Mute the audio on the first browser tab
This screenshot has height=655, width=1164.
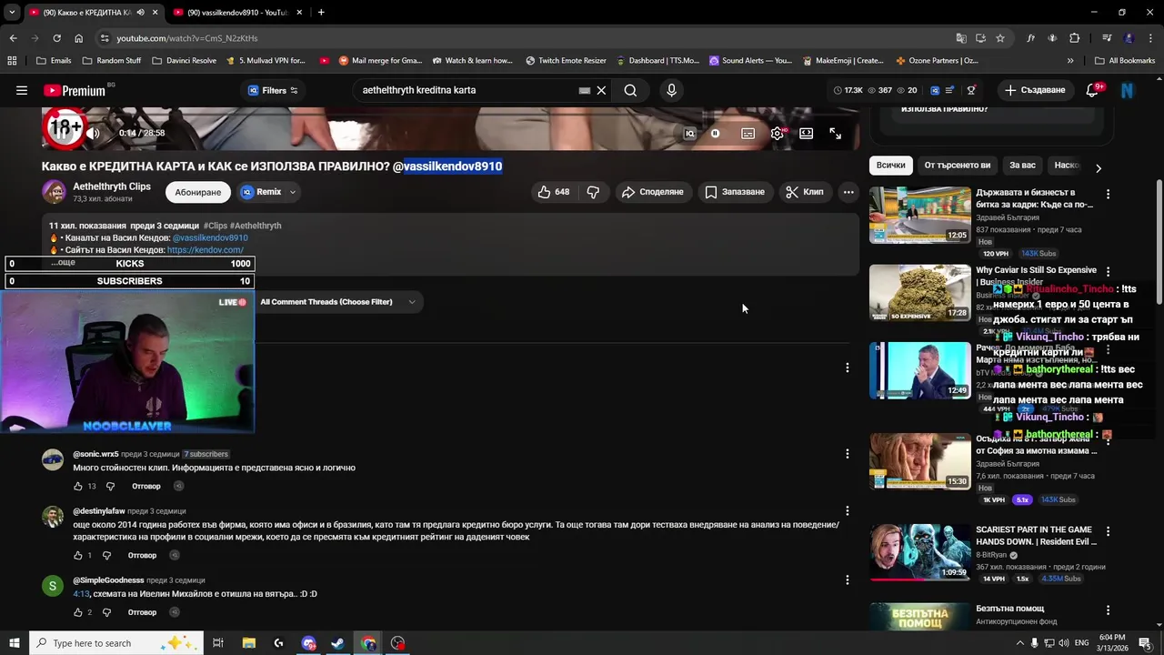coord(140,12)
